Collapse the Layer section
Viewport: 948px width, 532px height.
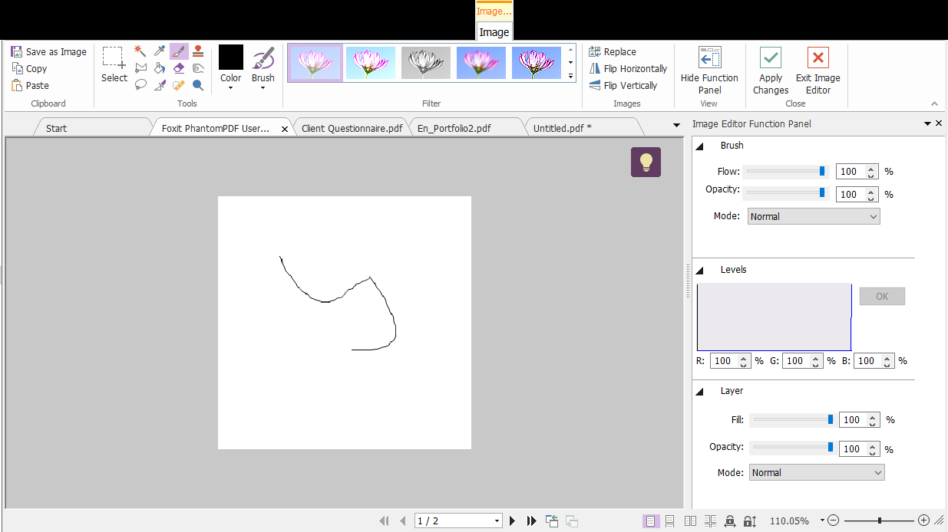[700, 391]
